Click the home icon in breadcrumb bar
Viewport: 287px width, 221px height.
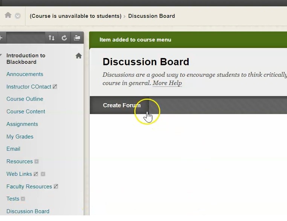pyautogui.click(x=8, y=15)
